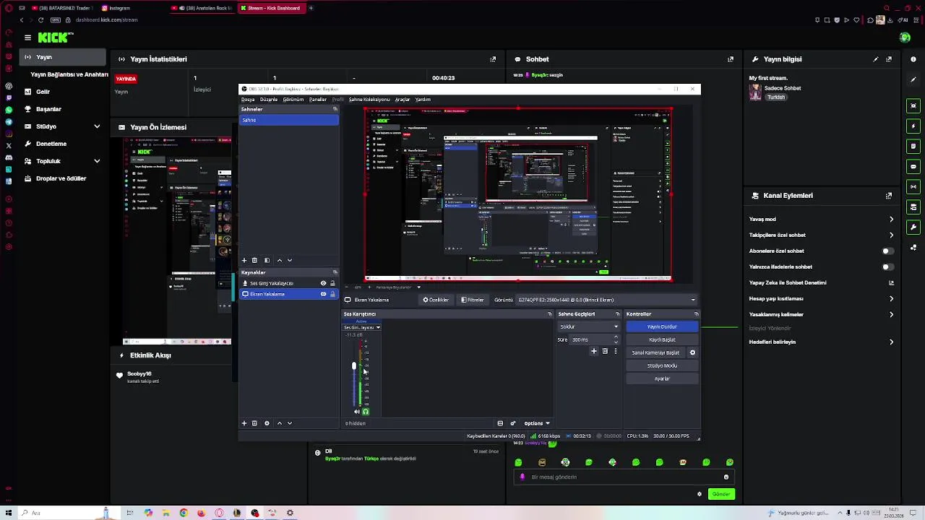Open scene filters icon in Sahneler toolbar
Viewport: 925px width, 520px height.
267,260
